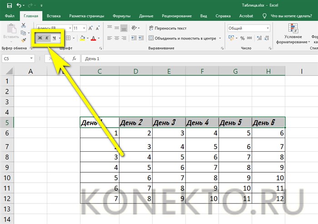Click Объединить и поместить в центре
The height and width of the screenshot is (224, 318).
coord(182,38)
